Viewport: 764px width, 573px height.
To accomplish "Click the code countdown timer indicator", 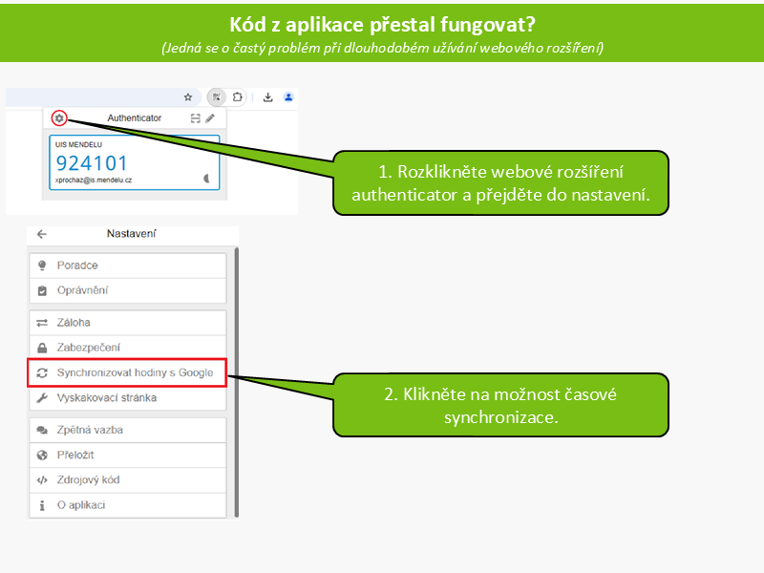I will [x=206, y=179].
